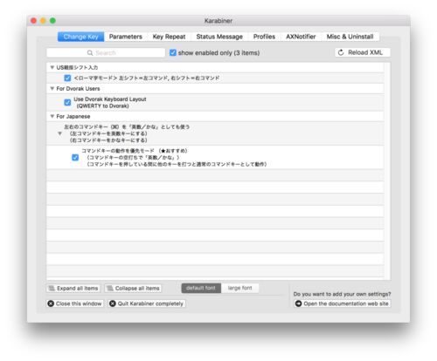
Task: Switch to the Change Key tab
Action: tap(80, 37)
